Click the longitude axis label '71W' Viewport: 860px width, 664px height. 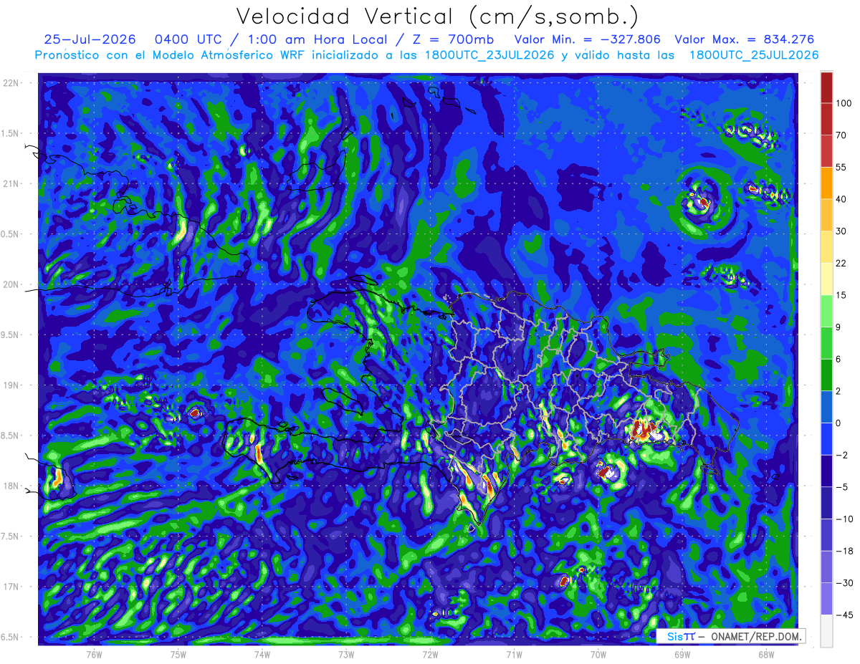(514, 654)
